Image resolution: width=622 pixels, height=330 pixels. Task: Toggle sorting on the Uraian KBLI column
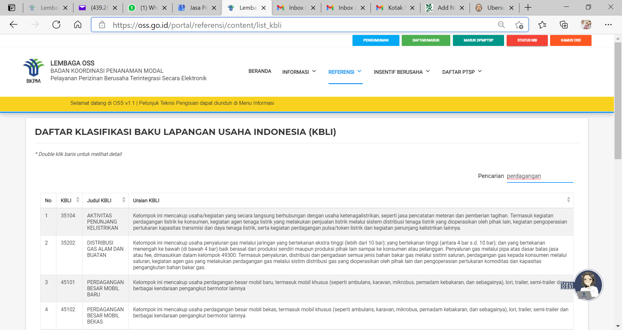(x=568, y=200)
